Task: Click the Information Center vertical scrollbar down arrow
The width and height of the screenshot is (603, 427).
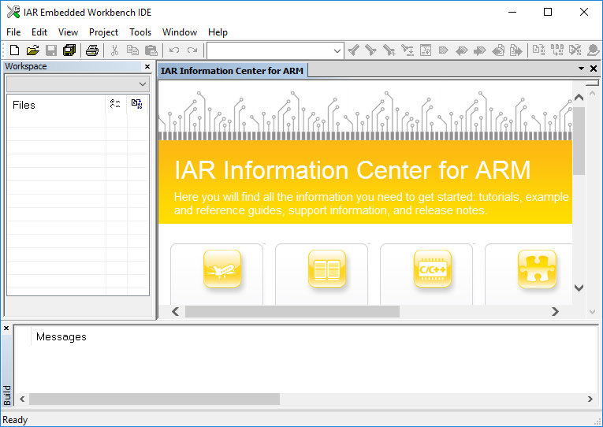Action: [x=579, y=288]
